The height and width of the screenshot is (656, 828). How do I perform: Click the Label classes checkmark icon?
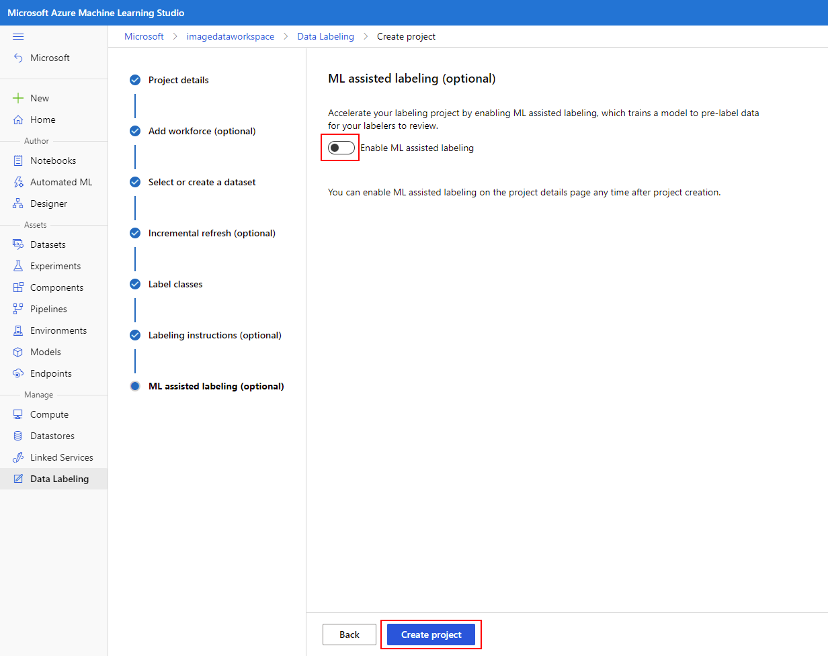coord(135,284)
